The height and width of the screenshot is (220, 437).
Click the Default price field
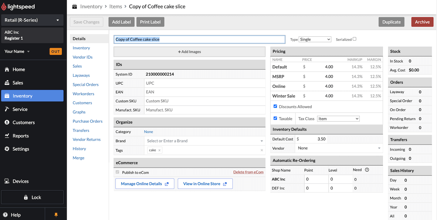point(319,67)
